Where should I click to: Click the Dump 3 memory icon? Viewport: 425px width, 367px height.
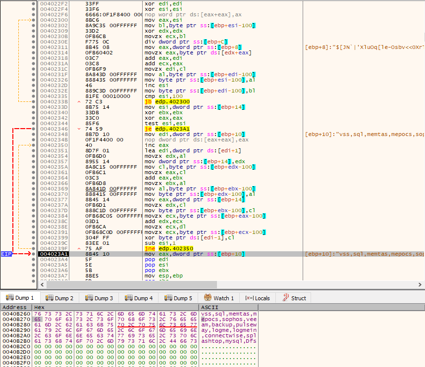click(x=89, y=298)
